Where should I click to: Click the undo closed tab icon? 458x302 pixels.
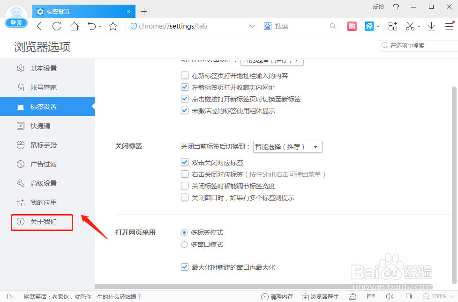(x=92, y=26)
